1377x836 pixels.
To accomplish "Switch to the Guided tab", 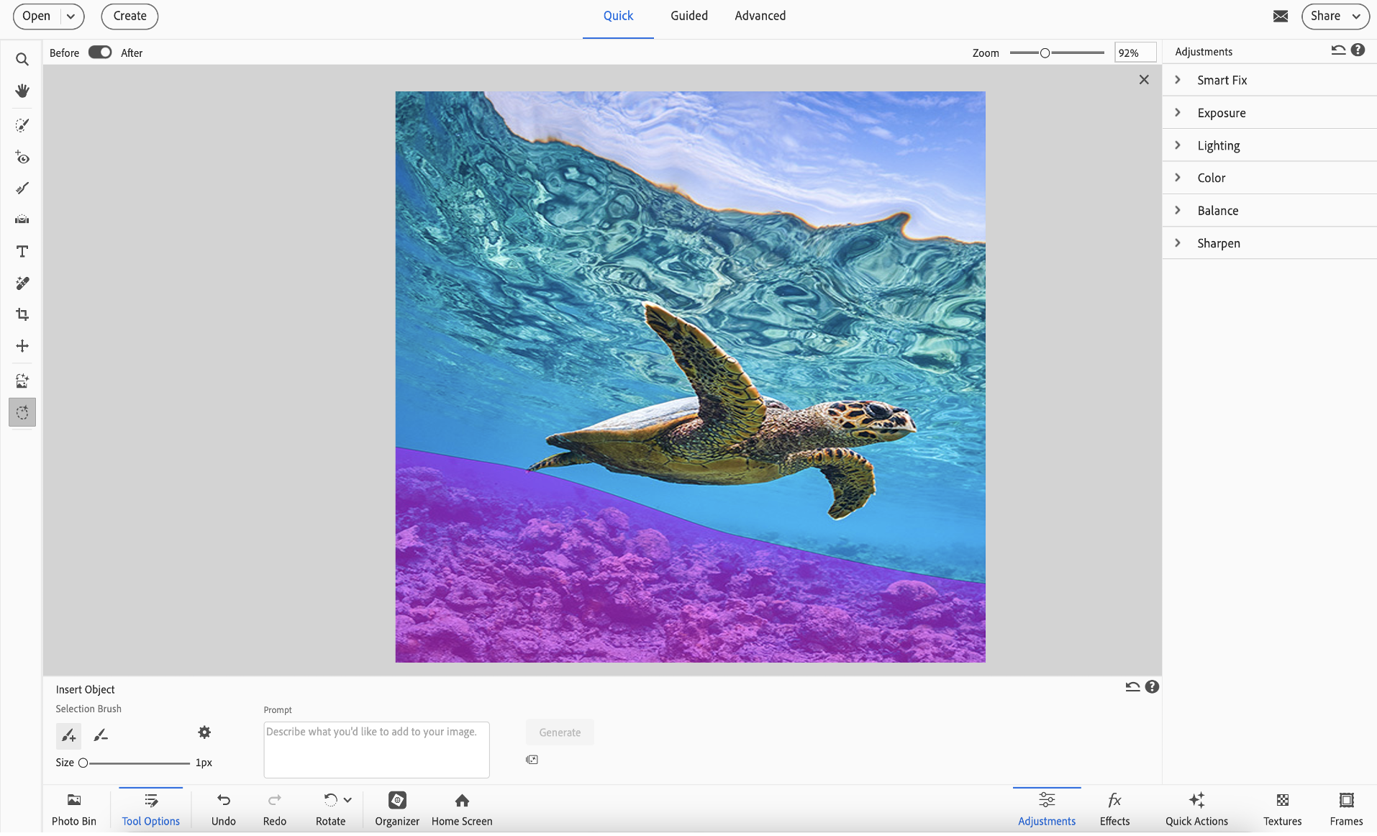I will 688,16.
